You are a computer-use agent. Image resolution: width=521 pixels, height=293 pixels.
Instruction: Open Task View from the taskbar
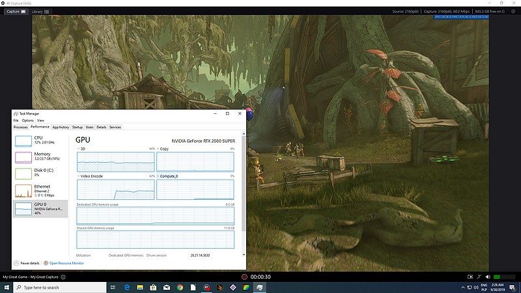coord(113,287)
